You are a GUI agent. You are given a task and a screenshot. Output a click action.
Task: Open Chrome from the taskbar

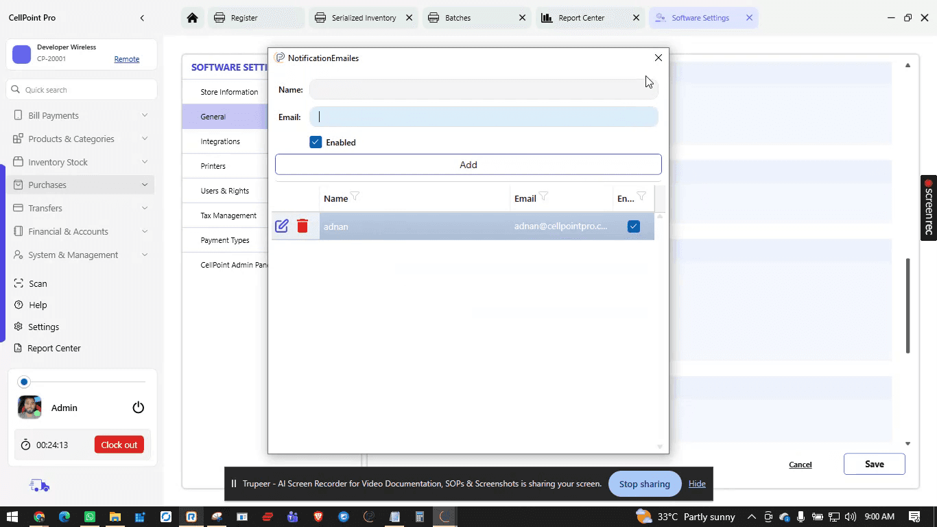pos(39,517)
